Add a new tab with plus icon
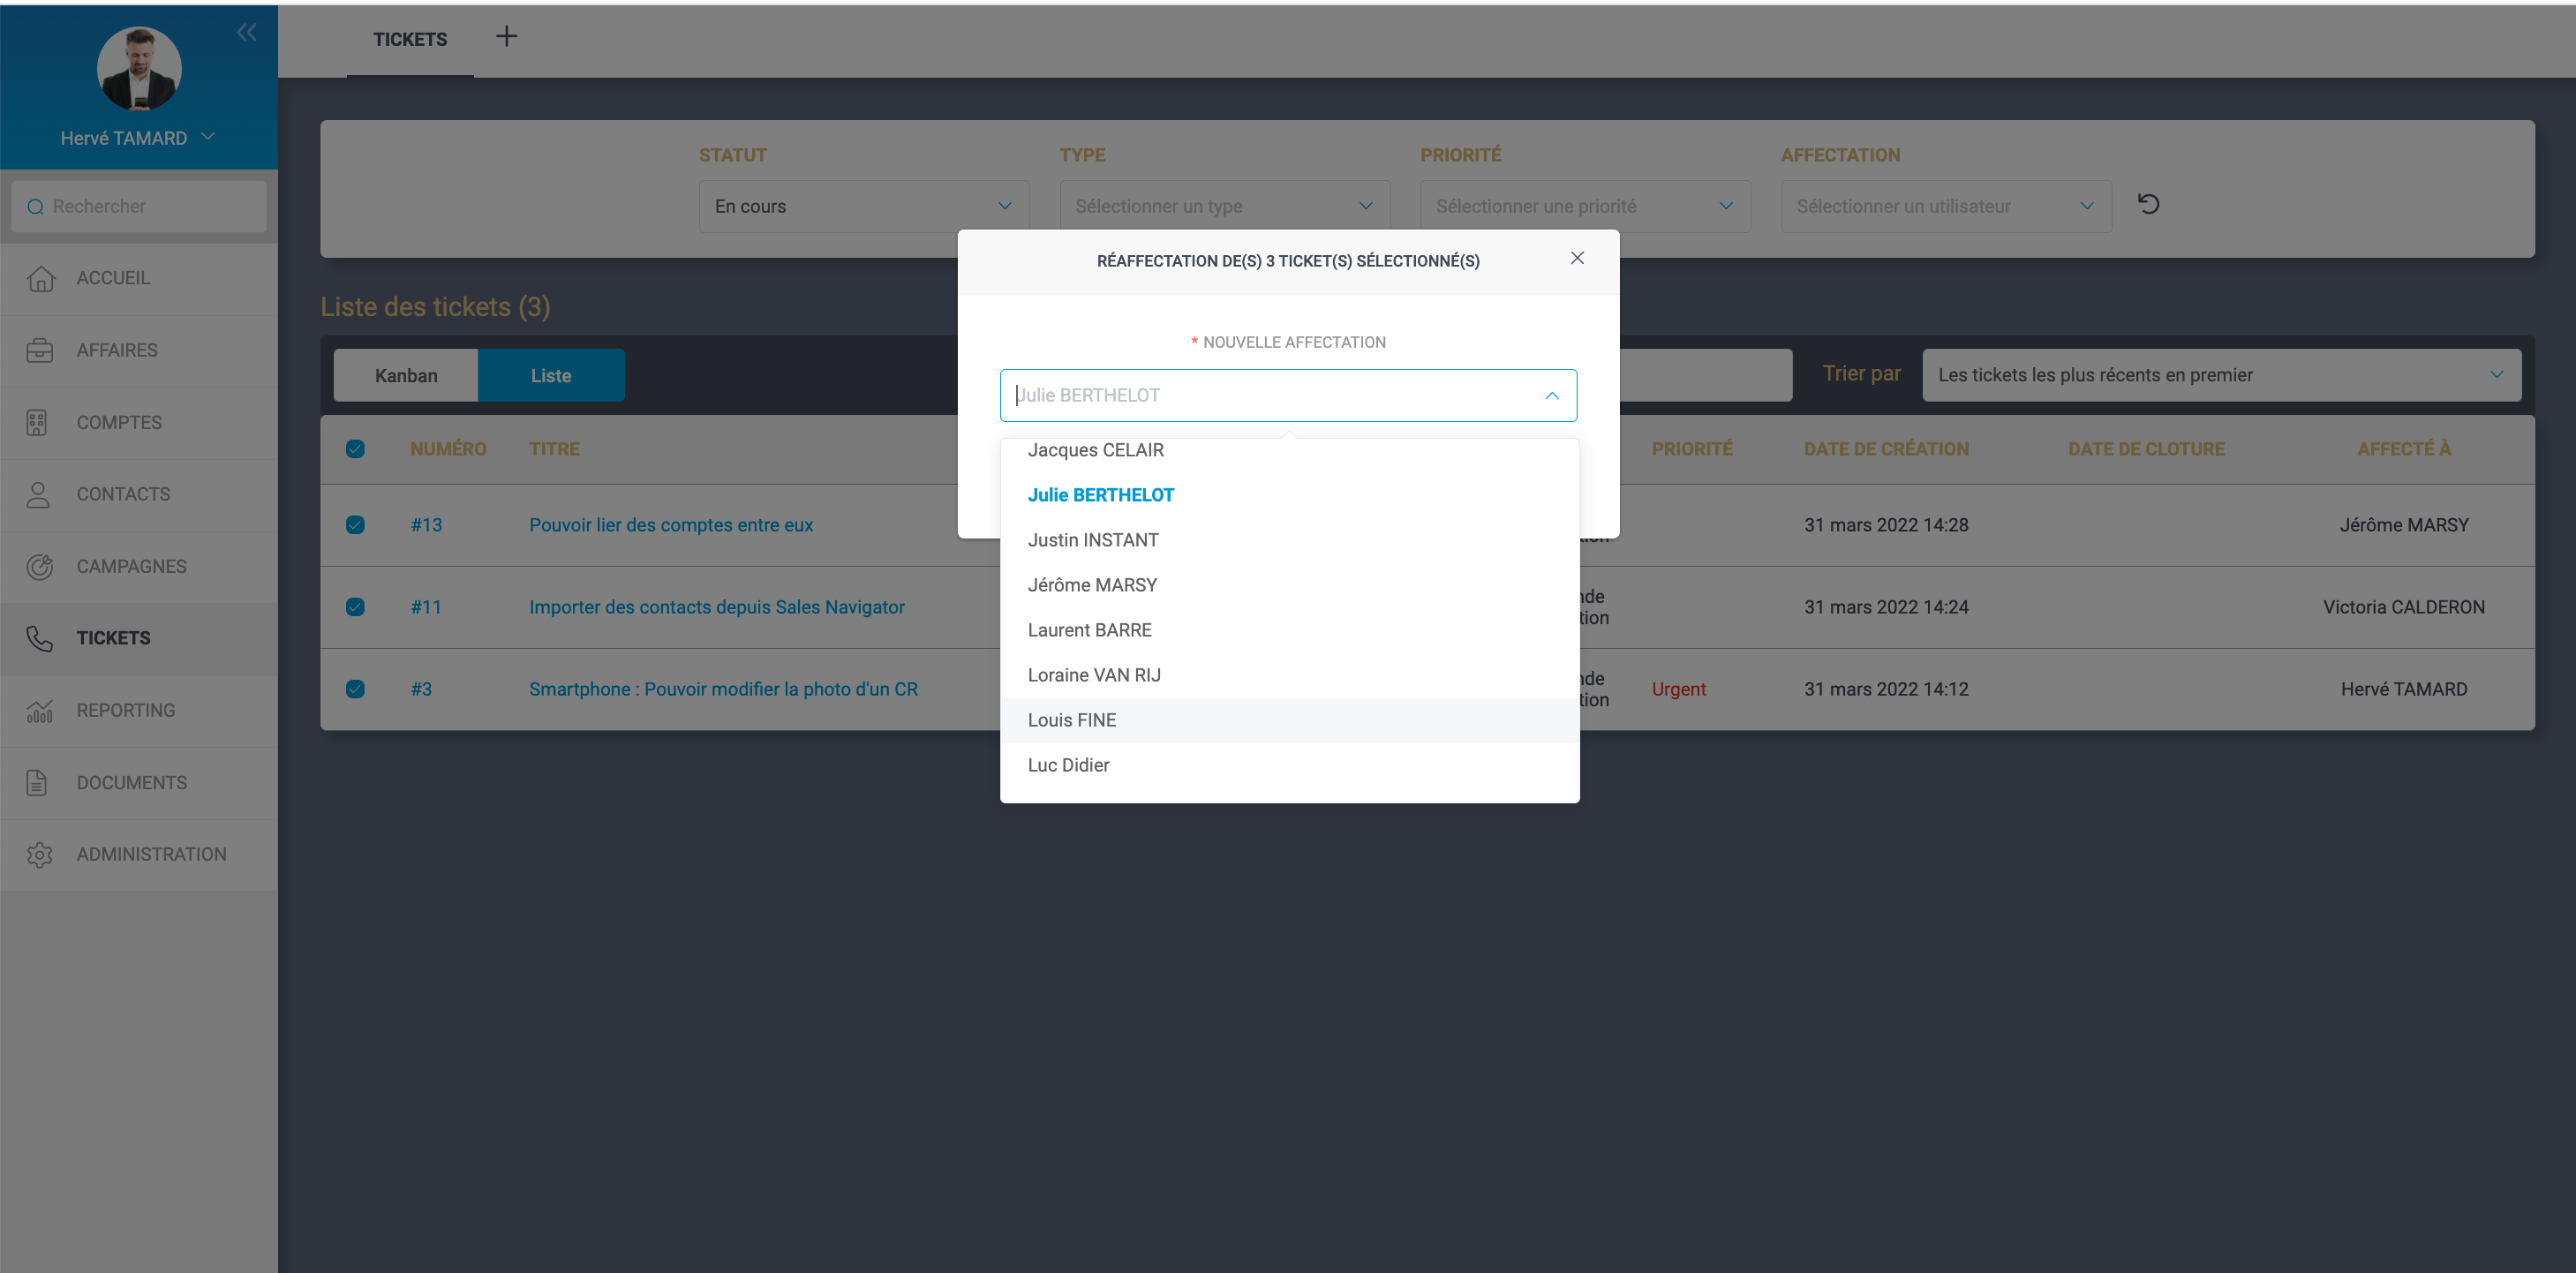 coord(507,37)
